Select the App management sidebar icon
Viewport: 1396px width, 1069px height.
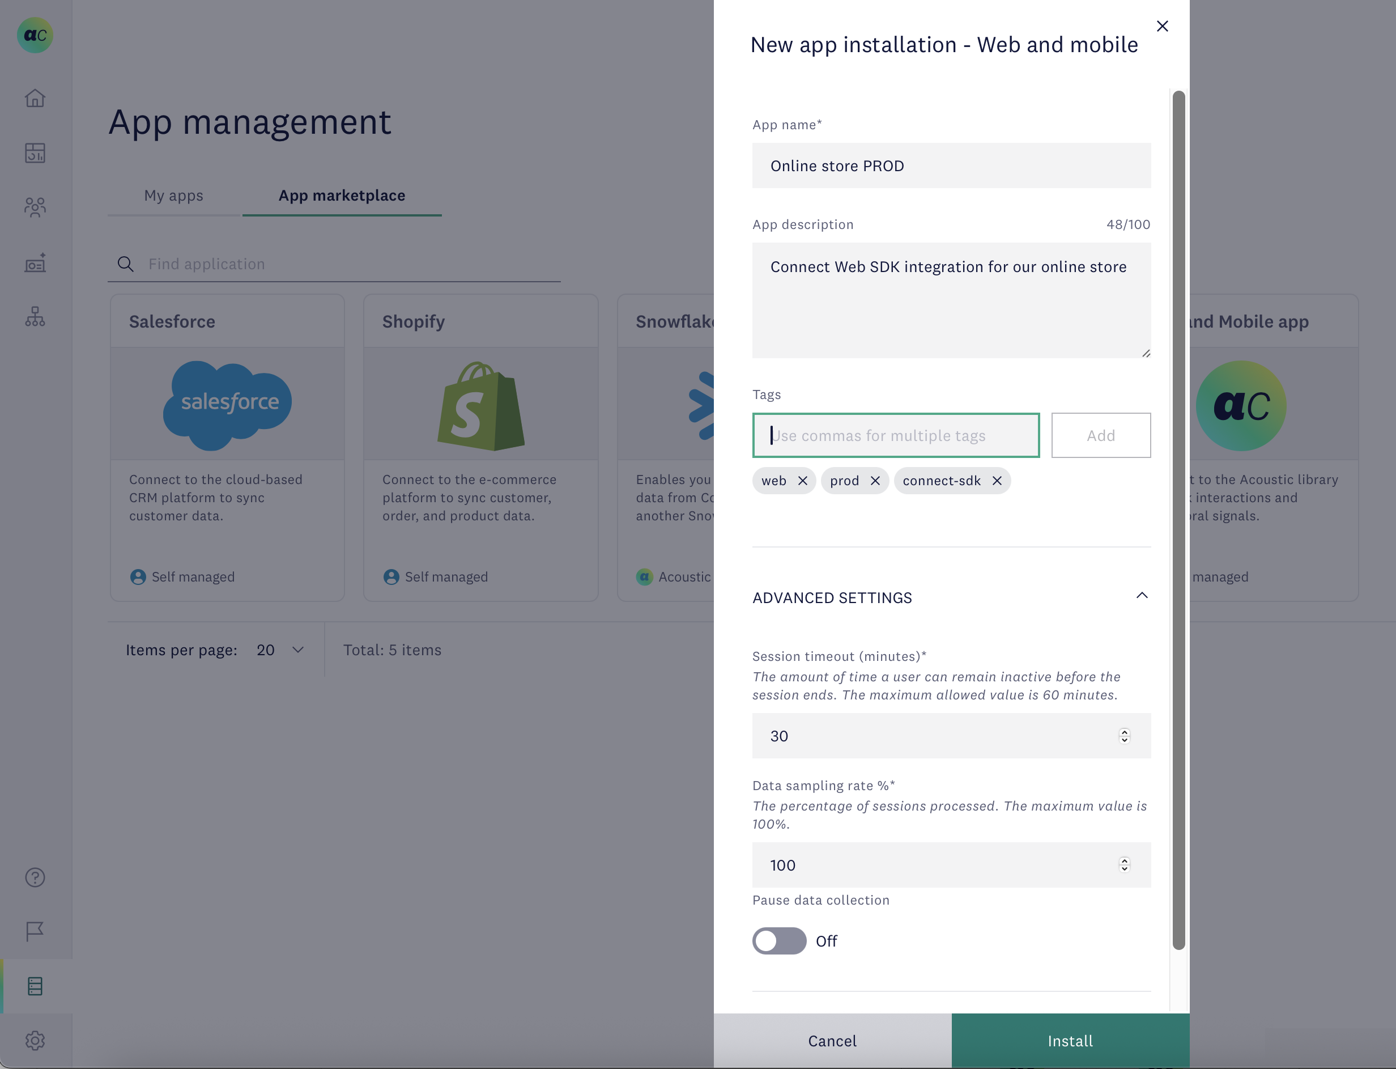[35, 986]
